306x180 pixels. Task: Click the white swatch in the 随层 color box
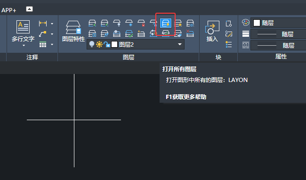(x=257, y=23)
